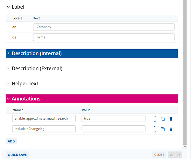191x159 pixels.
Task: Collapse the Annotations section
Action: pyautogui.click(x=92, y=99)
